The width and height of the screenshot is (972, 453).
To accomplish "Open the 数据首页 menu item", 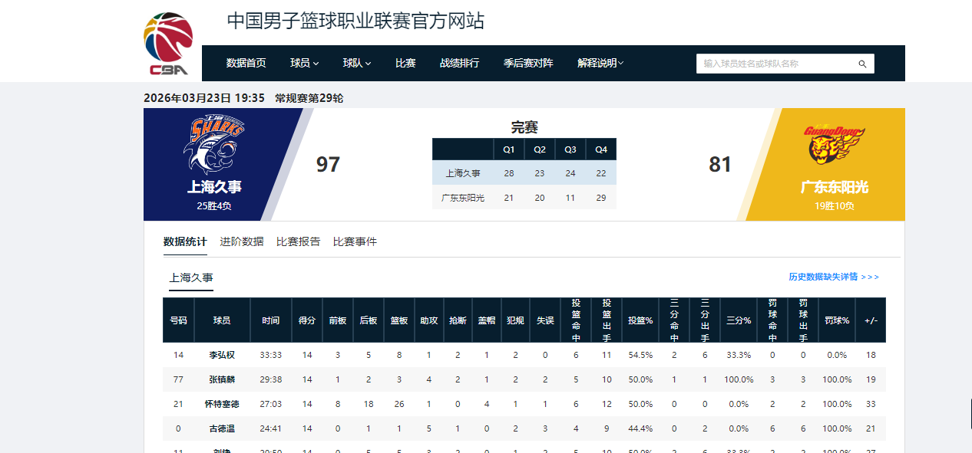I will point(246,63).
